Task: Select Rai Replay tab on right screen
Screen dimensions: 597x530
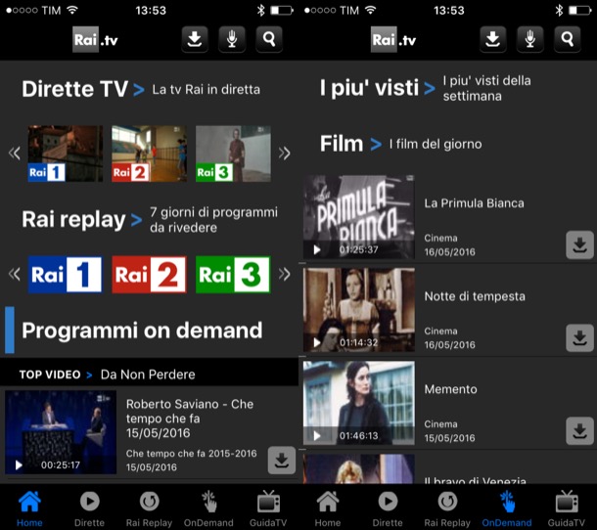Action: [447, 508]
